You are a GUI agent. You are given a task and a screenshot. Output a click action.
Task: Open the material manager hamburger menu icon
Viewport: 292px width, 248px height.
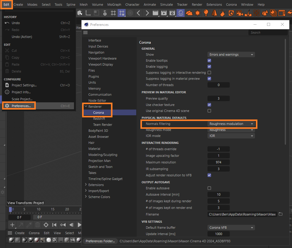10,233
